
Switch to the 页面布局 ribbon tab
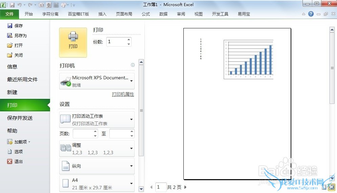coord(124,14)
